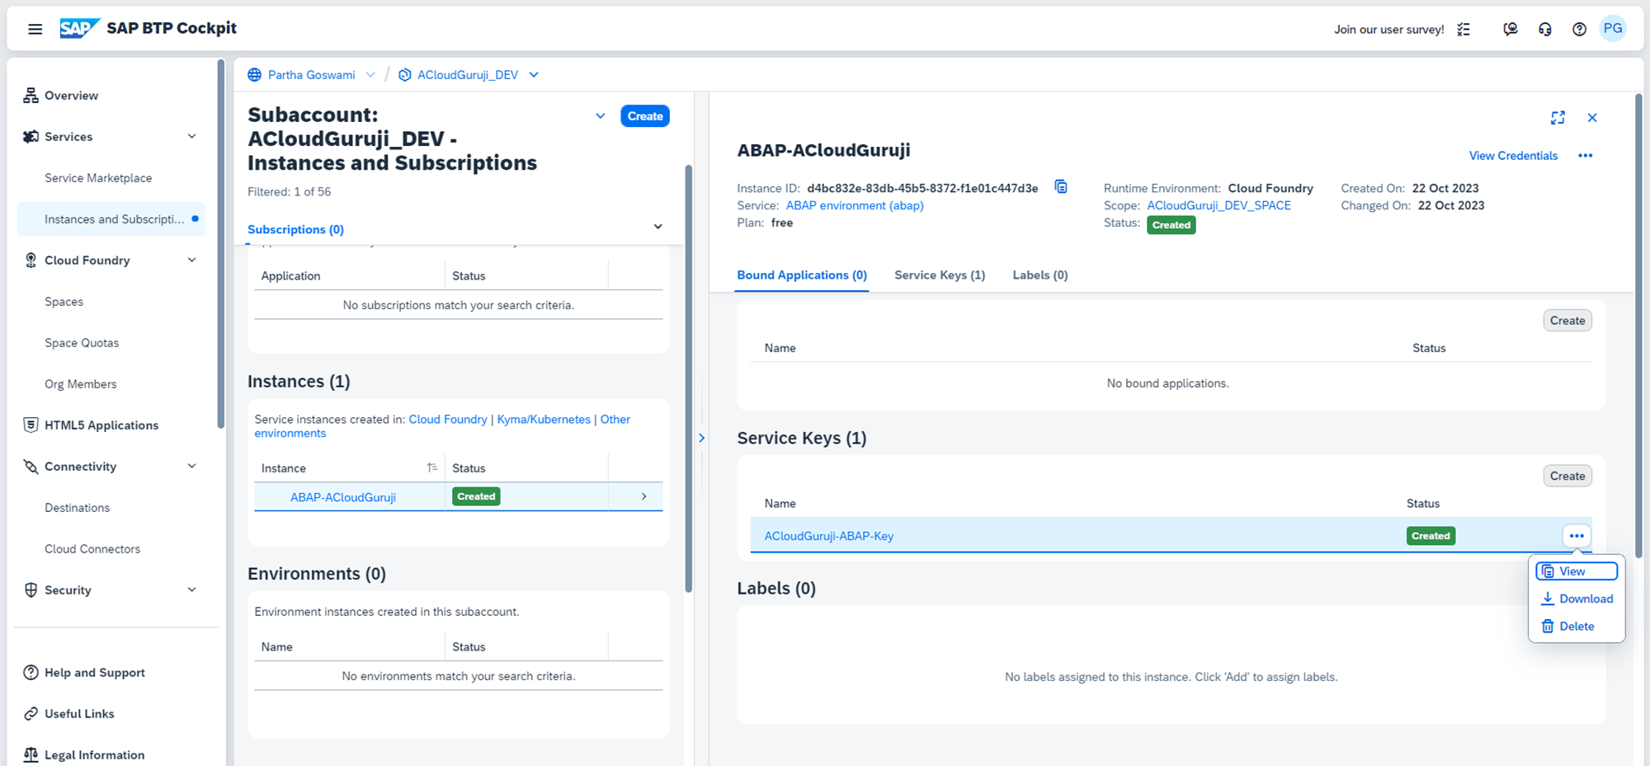This screenshot has width=1650, height=766.
Task: Open the ABAP environment (abap) service link
Action: tap(855, 205)
